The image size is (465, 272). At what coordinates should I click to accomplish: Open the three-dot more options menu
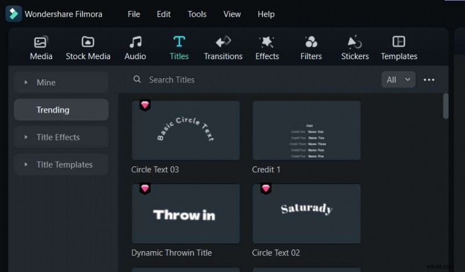coord(429,79)
